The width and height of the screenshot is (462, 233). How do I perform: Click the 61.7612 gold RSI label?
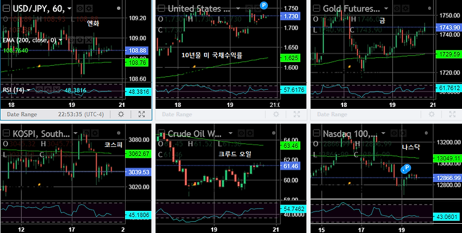click(x=449, y=88)
